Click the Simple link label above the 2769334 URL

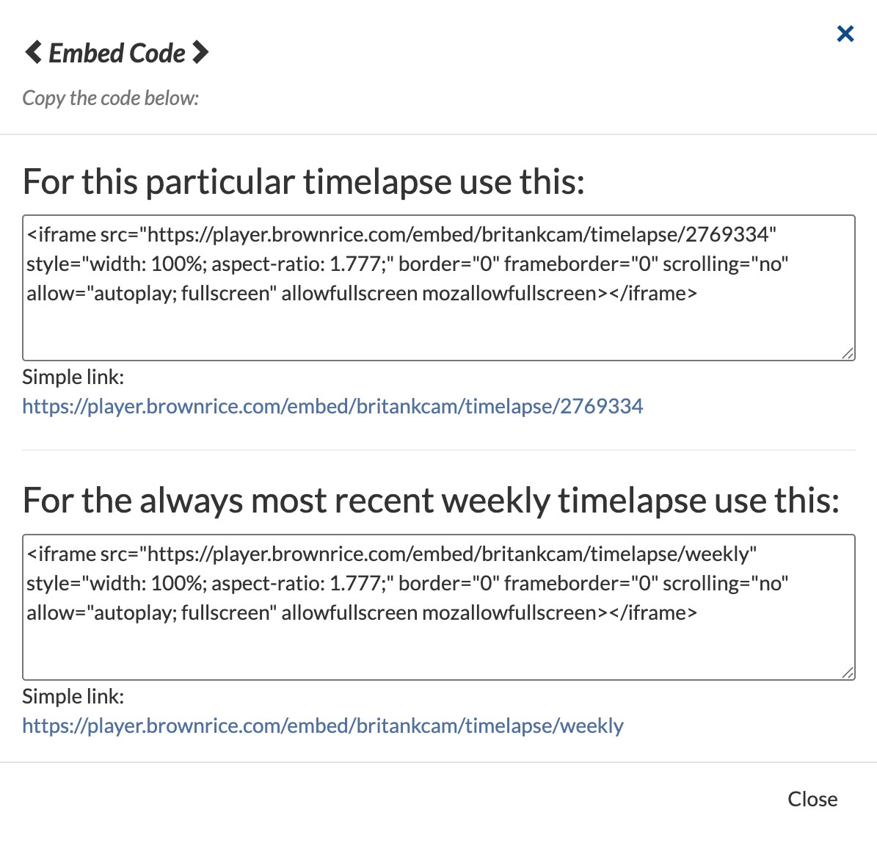point(73,377)
